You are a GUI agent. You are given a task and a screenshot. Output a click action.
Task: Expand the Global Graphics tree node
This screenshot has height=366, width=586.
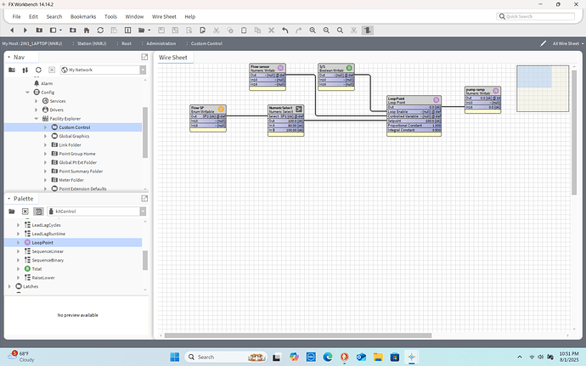(x=44, y=136)
